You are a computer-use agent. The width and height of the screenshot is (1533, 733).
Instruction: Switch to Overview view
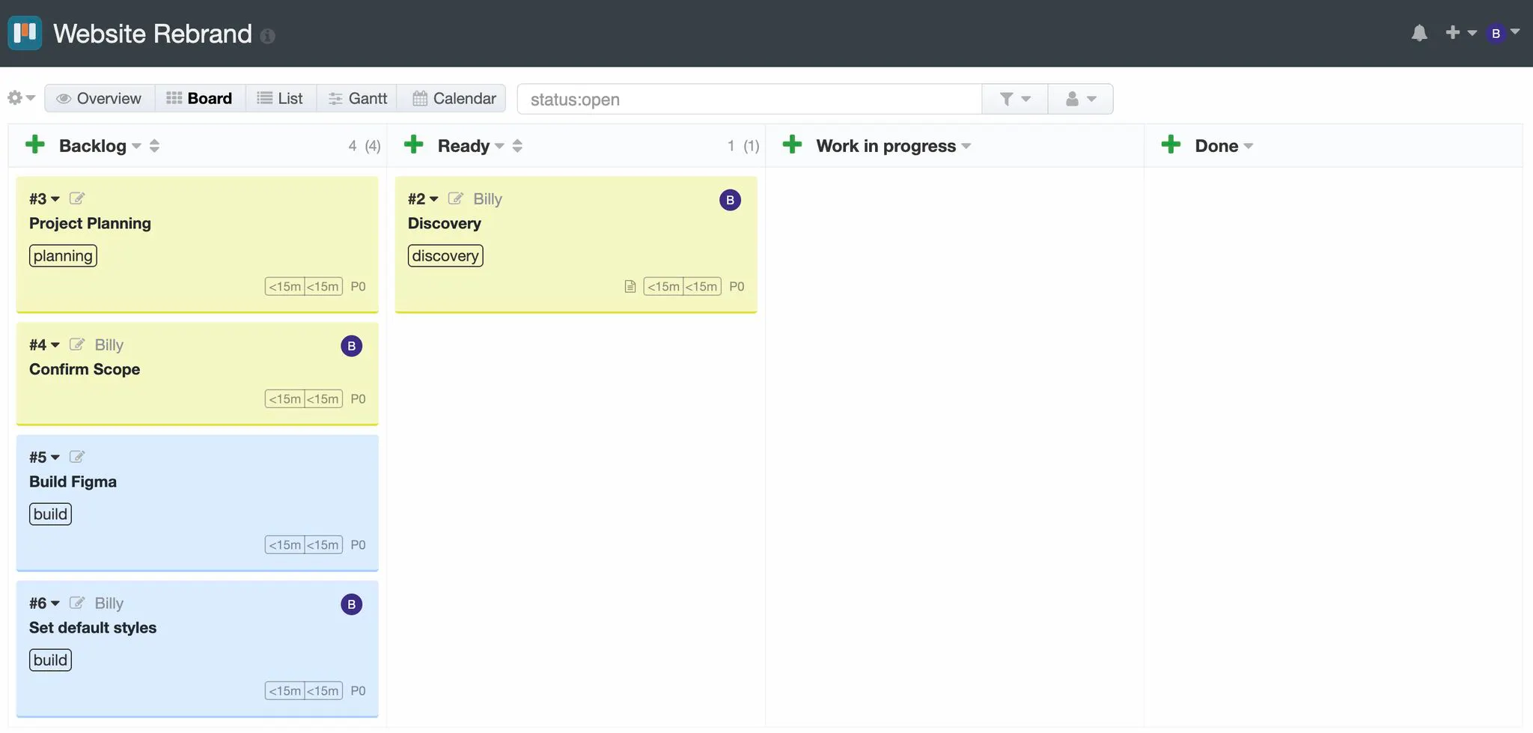(100, 98)
